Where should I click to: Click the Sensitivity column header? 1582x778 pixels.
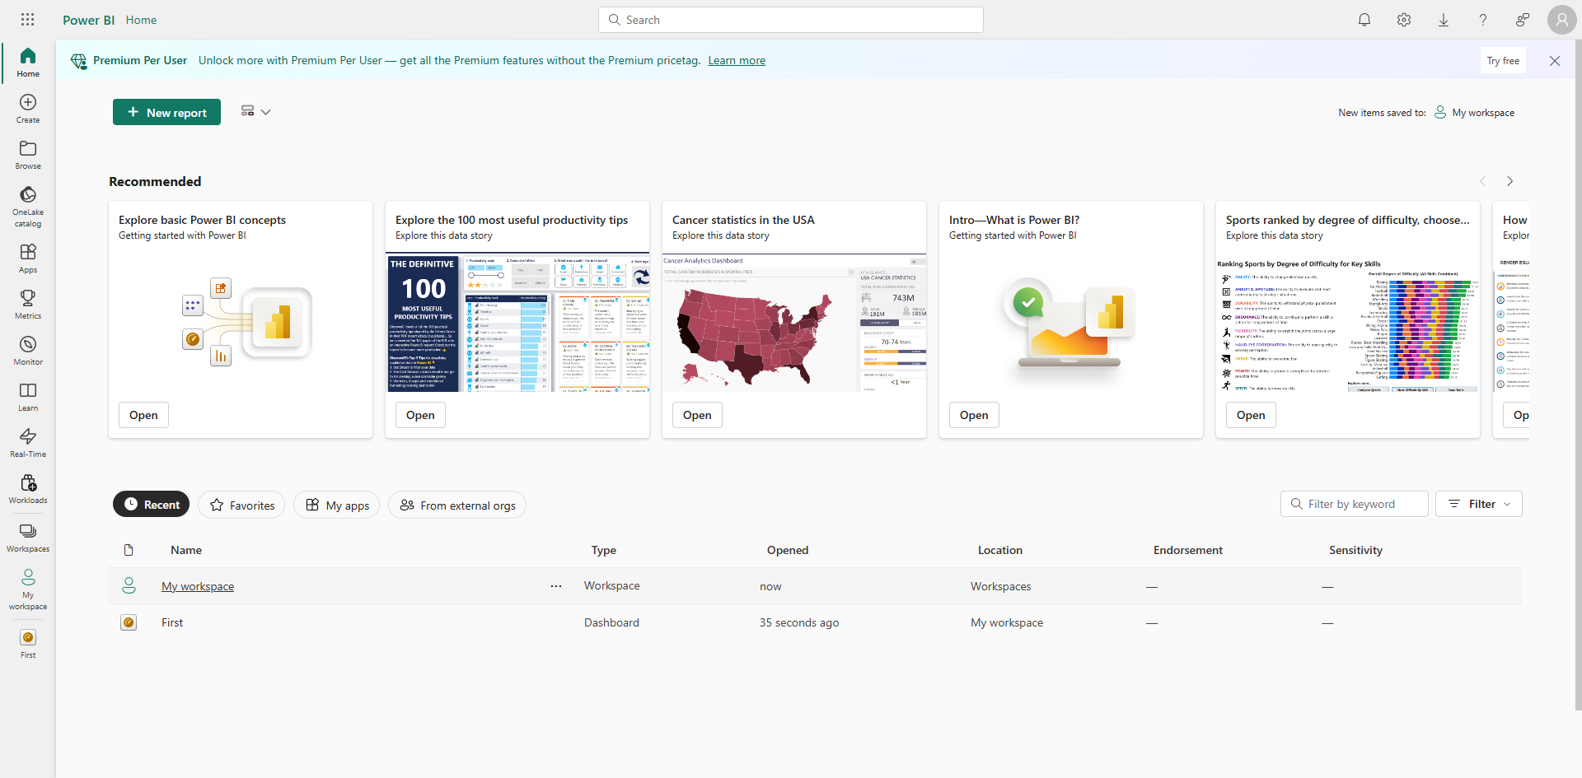1355,550
